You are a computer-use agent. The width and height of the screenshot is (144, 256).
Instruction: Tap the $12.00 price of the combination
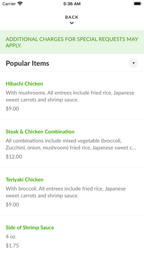pos(14,157)
